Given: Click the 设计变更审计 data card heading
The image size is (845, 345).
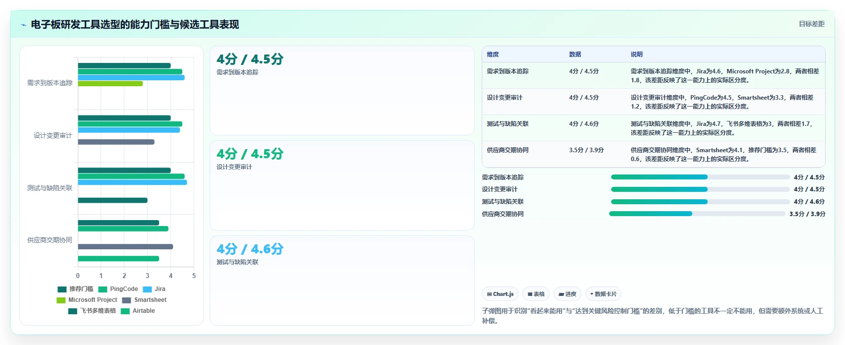Looking at the screenshot, I should (x=250, y=154).
